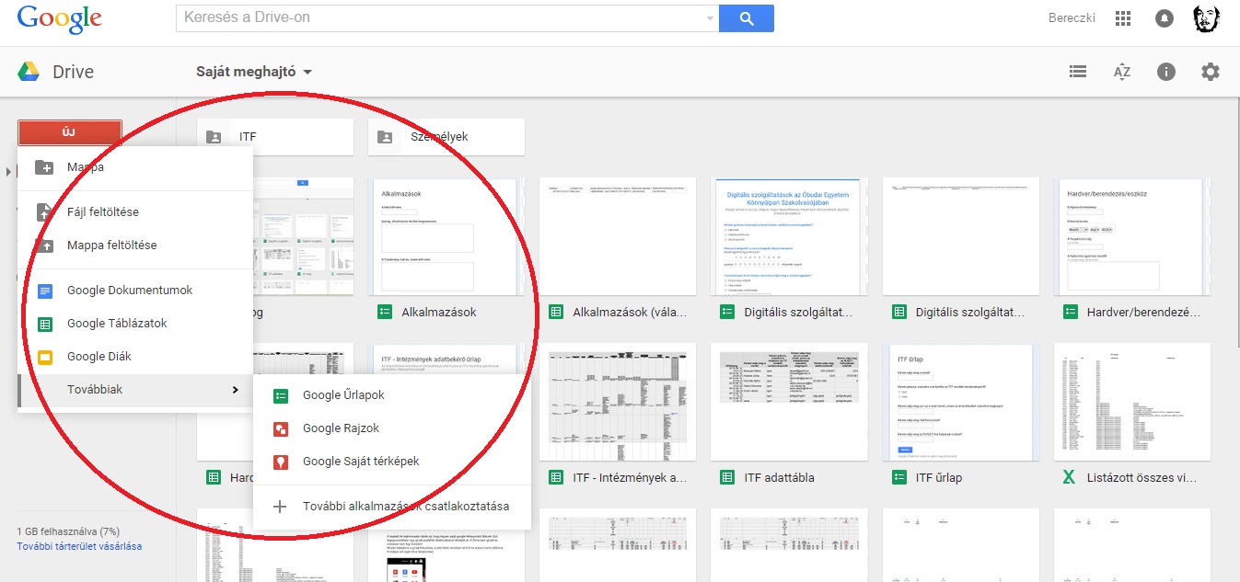Open the search options dropdown arrow
Image resolution: width=1240 pixels, height=582 pixels.
click(710, 18)
